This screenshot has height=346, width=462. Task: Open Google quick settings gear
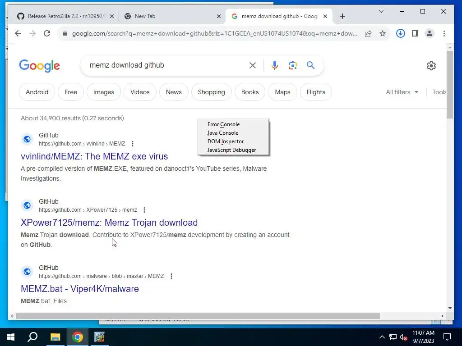click(431, 66)
